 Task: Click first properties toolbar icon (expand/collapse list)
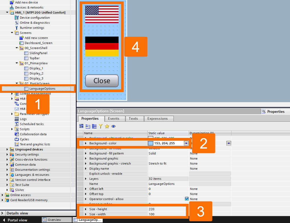click(81, 126)
